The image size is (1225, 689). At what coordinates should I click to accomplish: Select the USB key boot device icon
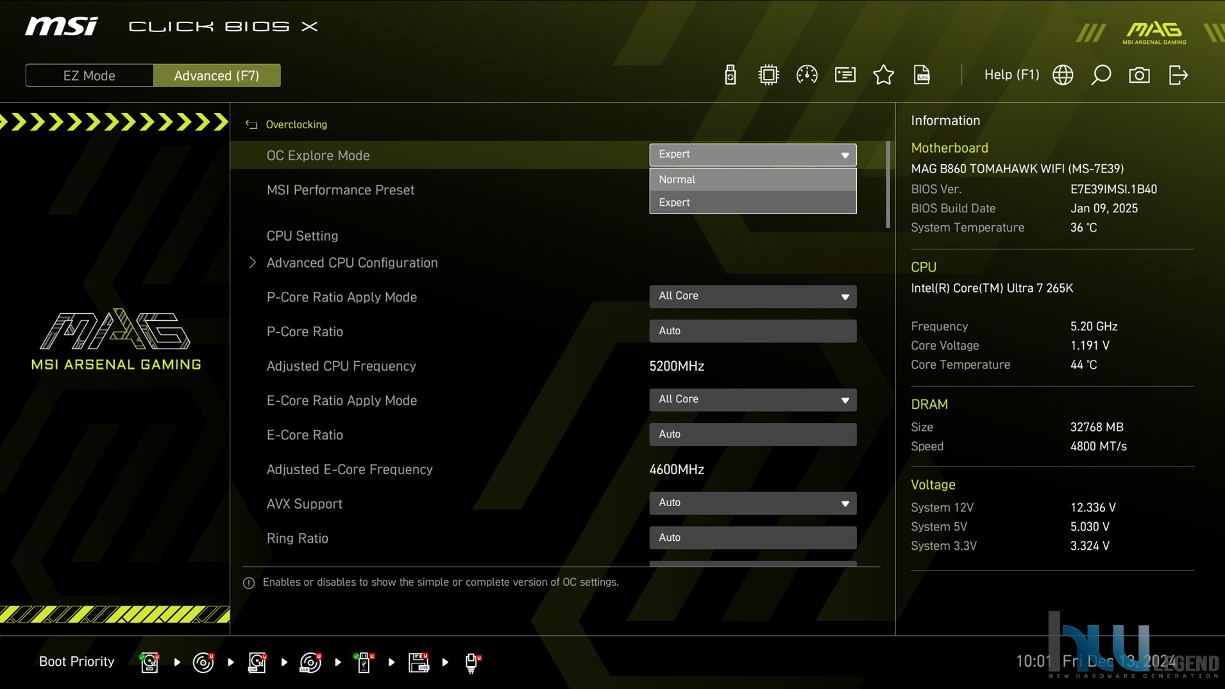[x=364, y=662]
